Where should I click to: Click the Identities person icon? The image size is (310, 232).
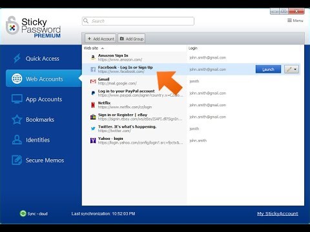pos(17,140)
